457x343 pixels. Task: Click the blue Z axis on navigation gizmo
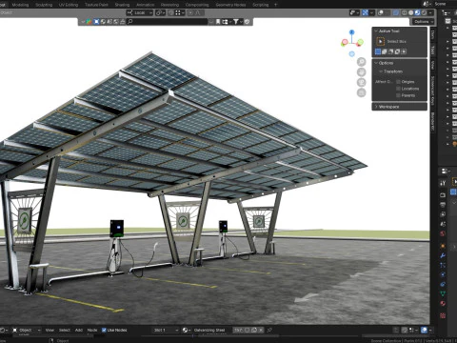pyautogui.click(x=351, y=32)
